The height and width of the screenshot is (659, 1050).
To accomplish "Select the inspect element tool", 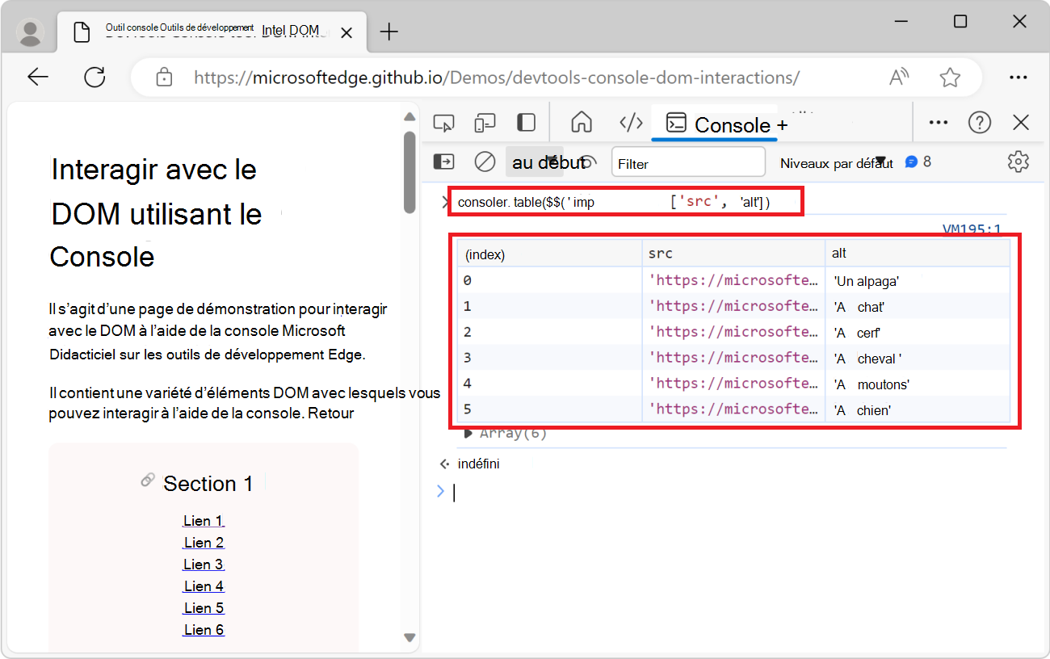I will pos(443,122).
